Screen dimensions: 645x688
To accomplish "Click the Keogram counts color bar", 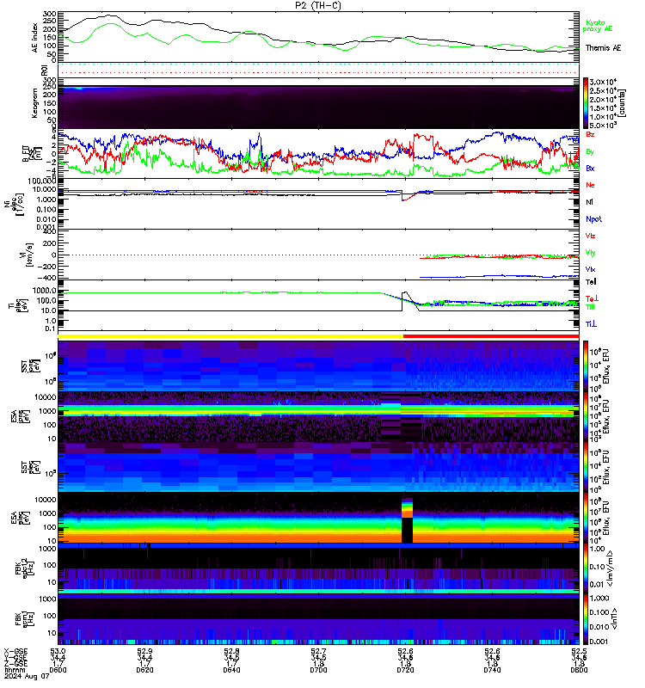I will click(x=586, y=103).
